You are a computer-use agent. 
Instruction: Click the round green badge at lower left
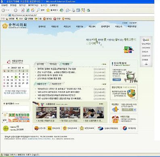point(6,128)
